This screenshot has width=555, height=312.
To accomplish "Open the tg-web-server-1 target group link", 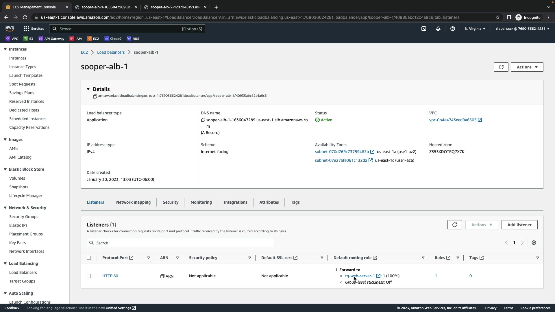I will coord(360,276).
